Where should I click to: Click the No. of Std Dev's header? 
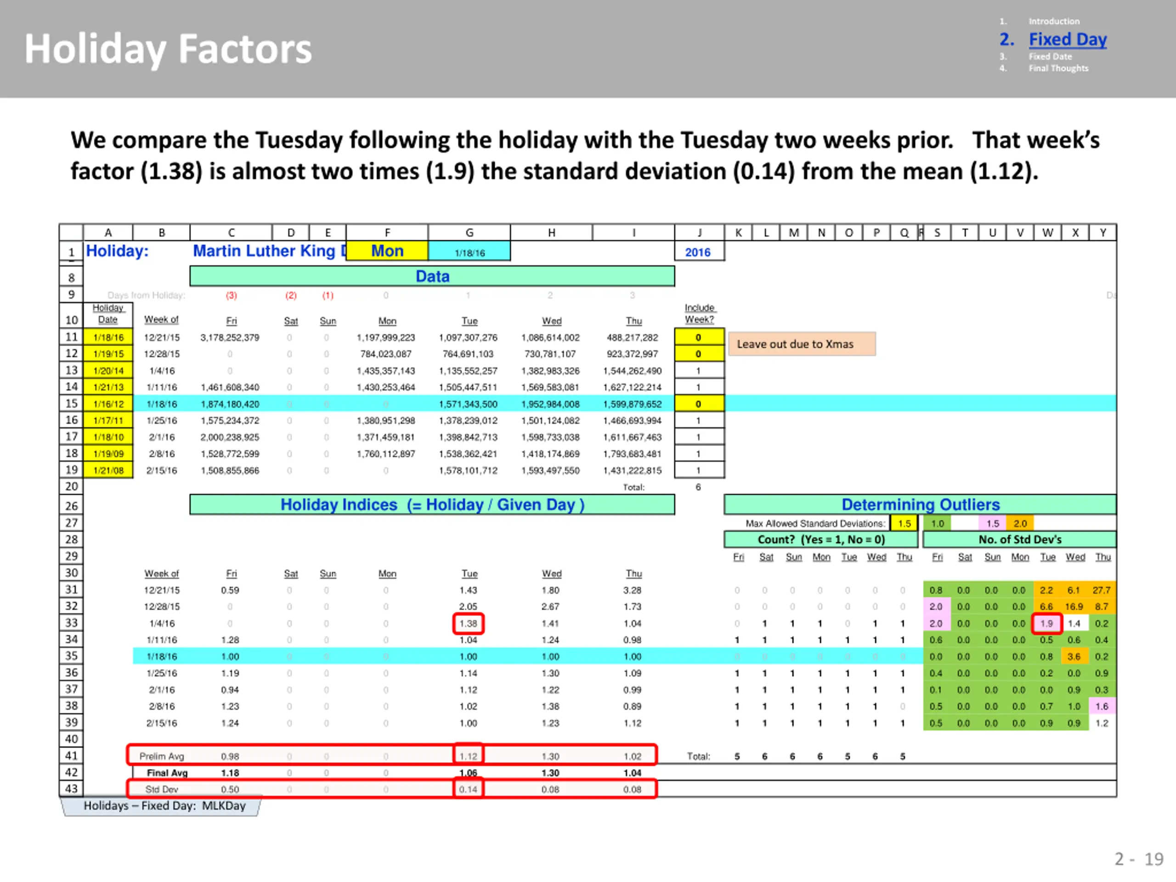pos(1020,540)
